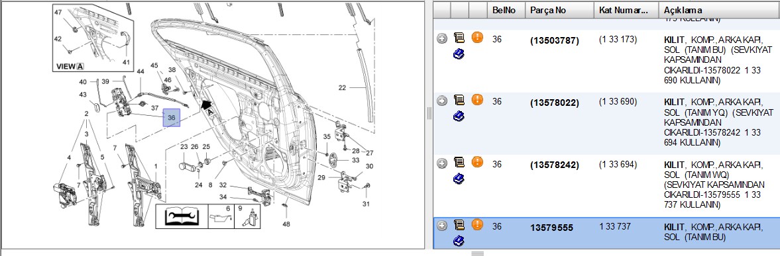Viewport: 780px width, 256px height.
Task: Open the blue book icon for 13503787
Action: 459,54
